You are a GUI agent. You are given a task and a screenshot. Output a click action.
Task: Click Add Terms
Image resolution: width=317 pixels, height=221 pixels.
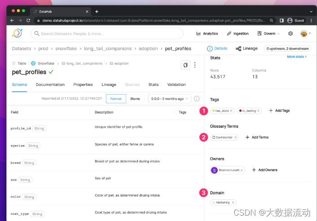(x=257, y=137)
